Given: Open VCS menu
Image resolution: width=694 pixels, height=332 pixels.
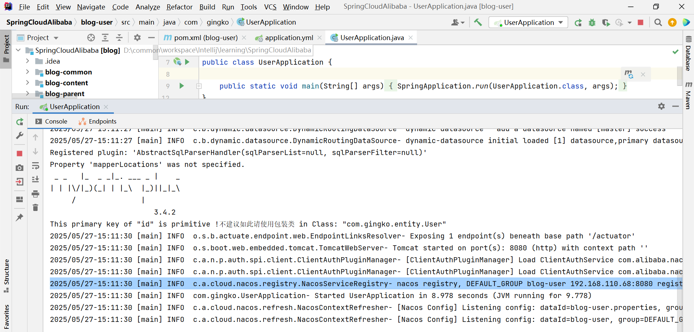Looking at the screenshot, I should click(x=270, y=7).
